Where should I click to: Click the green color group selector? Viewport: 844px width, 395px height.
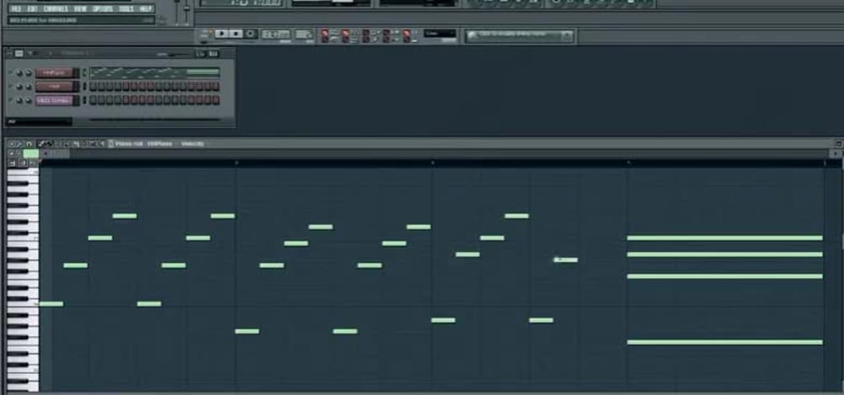tap(31, 153)
